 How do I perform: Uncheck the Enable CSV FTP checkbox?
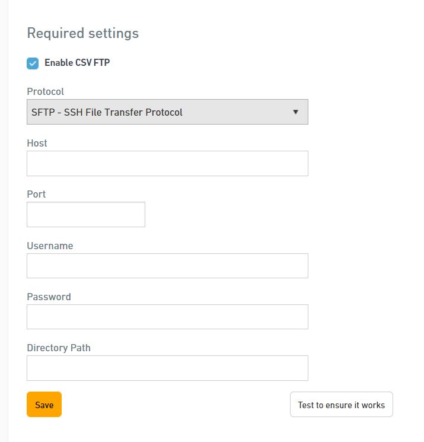click(33, 63)
